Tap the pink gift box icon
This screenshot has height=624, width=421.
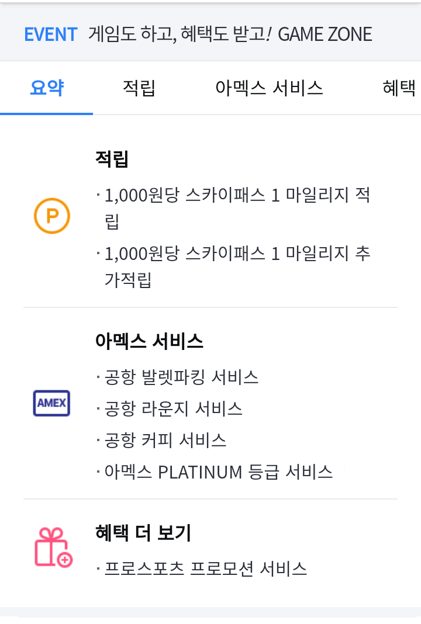click(53, 547)
